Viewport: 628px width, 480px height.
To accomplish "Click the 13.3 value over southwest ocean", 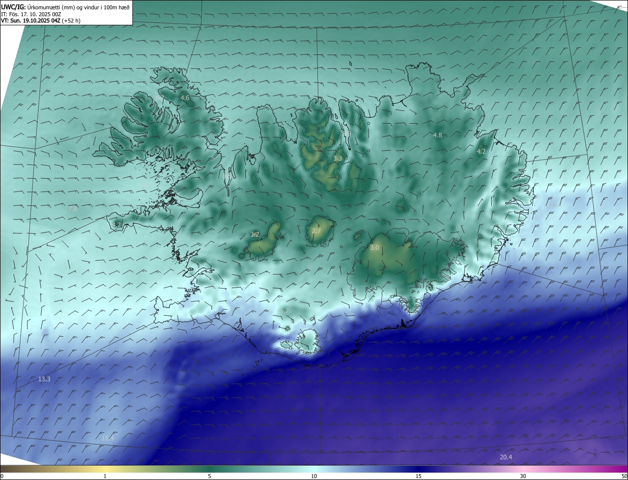I will 44,379.
